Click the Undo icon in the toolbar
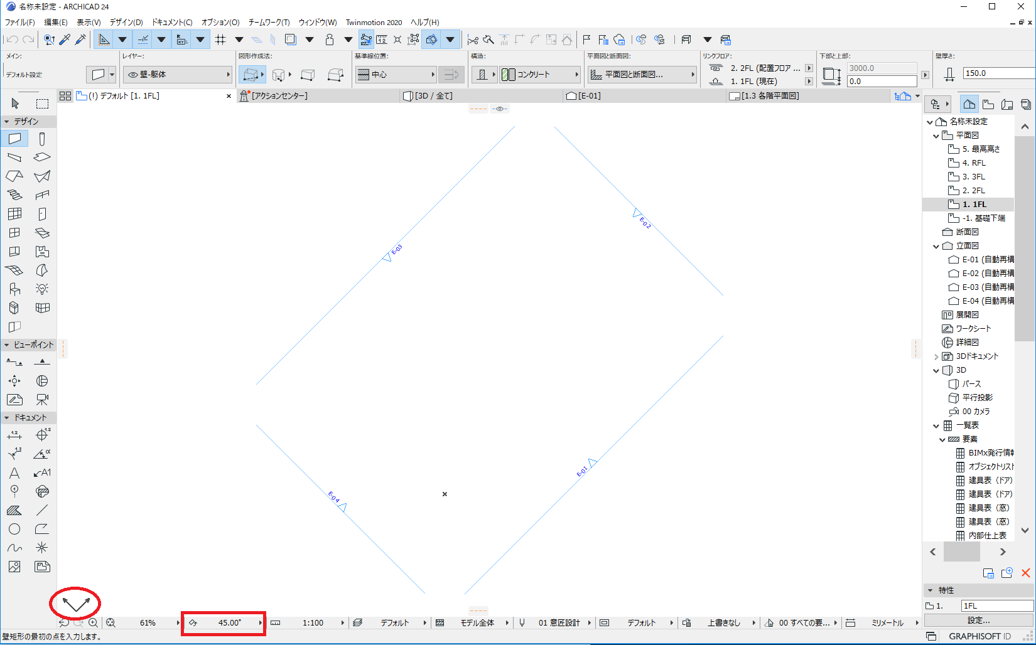Screen dimensions: 1036x645 click(12, 40)
